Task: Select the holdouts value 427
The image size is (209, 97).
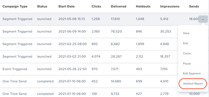Action: point(139,94)
